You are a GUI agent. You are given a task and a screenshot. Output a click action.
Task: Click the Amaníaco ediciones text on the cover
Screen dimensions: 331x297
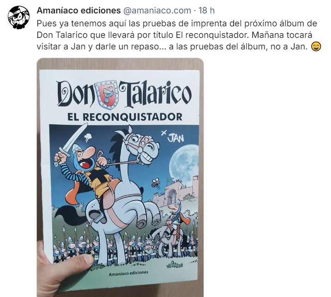click(x=129, y=273)
